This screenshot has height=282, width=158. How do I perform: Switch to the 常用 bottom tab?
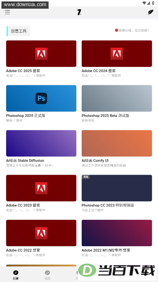pyautogui.click(x=48, y=275)
